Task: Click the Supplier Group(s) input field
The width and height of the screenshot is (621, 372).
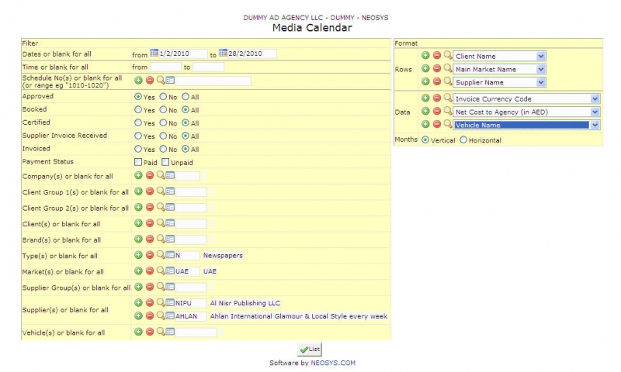Action: [190, 288]
